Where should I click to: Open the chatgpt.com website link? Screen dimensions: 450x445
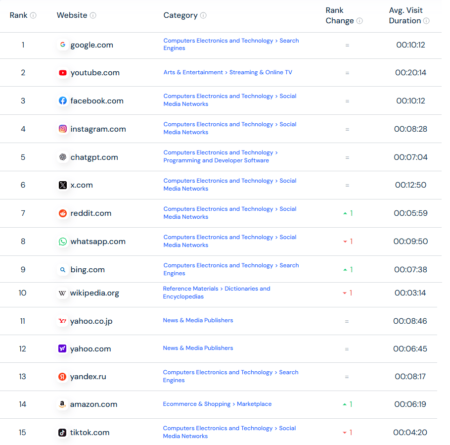pyautogui.click(x=94, y=157)
